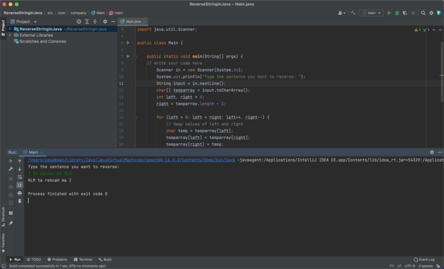Viewport: 444px width, 269px height.
Task: Build the project with the hammer icon
Action: click(353, 13)
